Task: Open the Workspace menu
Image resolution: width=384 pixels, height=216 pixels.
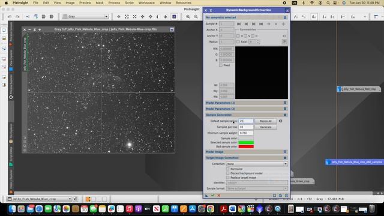Action: [146, 2]
